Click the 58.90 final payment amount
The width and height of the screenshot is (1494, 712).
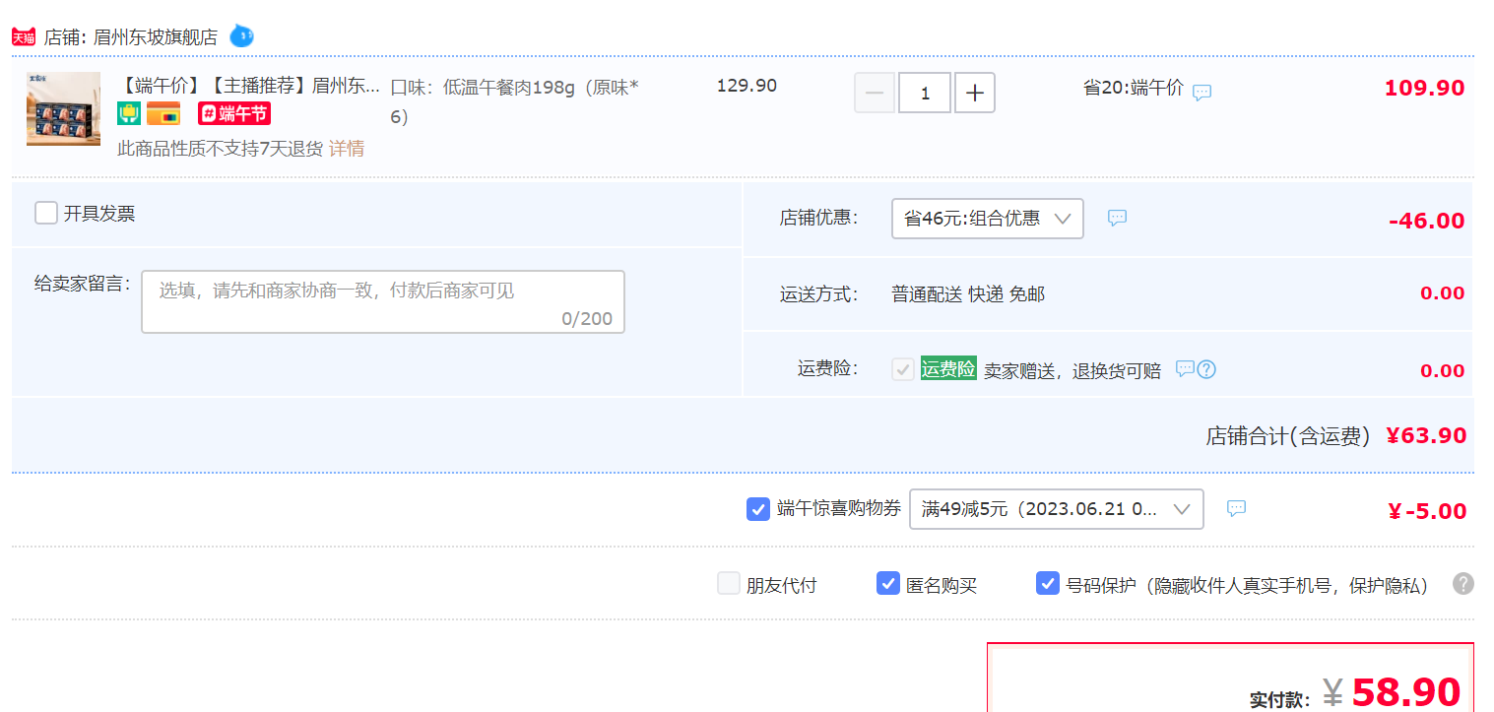point(1406,693)
